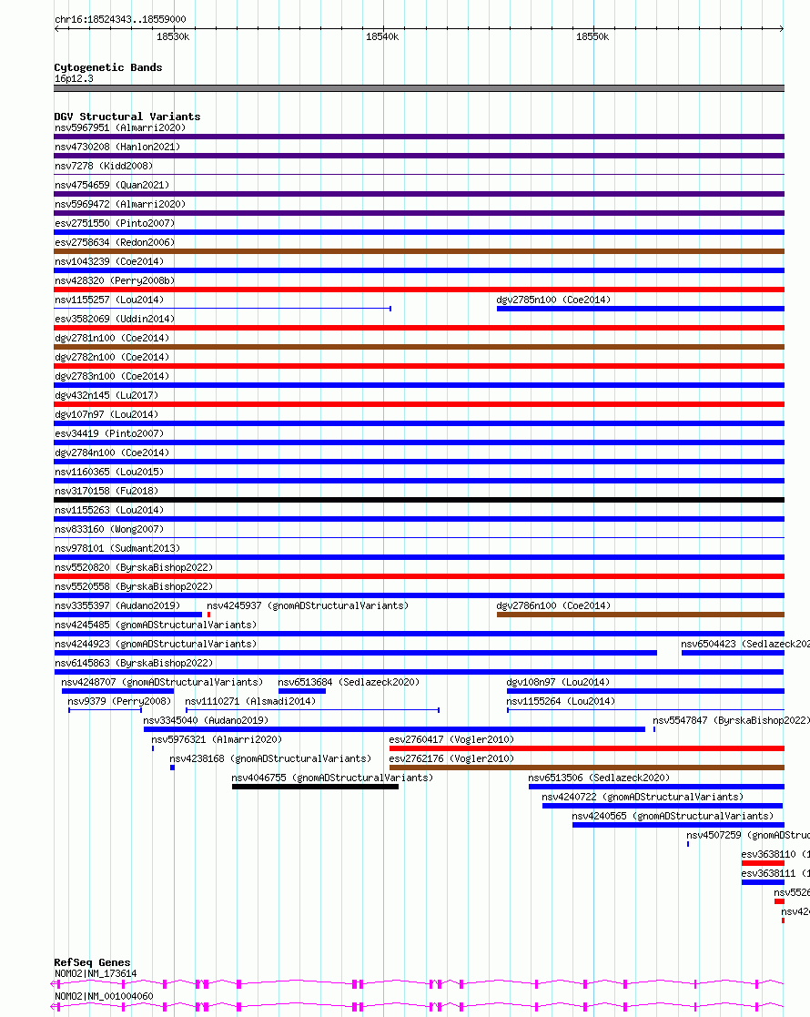The height and width of the screenshot is (1017, 810).
Task: Click nsv4244923 (gnomADStructuralVariants) label
Action: click(x=156, y=644)
